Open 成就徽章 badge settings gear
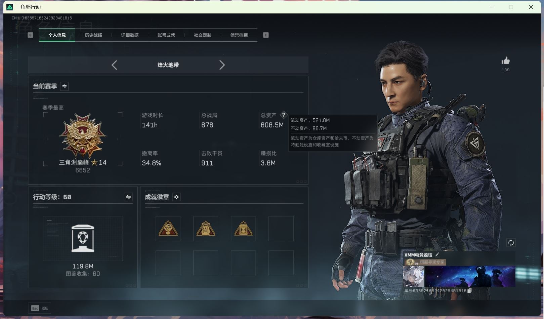Image resolution: width=544 pixels, height=319 pixels. pos(176,197)
